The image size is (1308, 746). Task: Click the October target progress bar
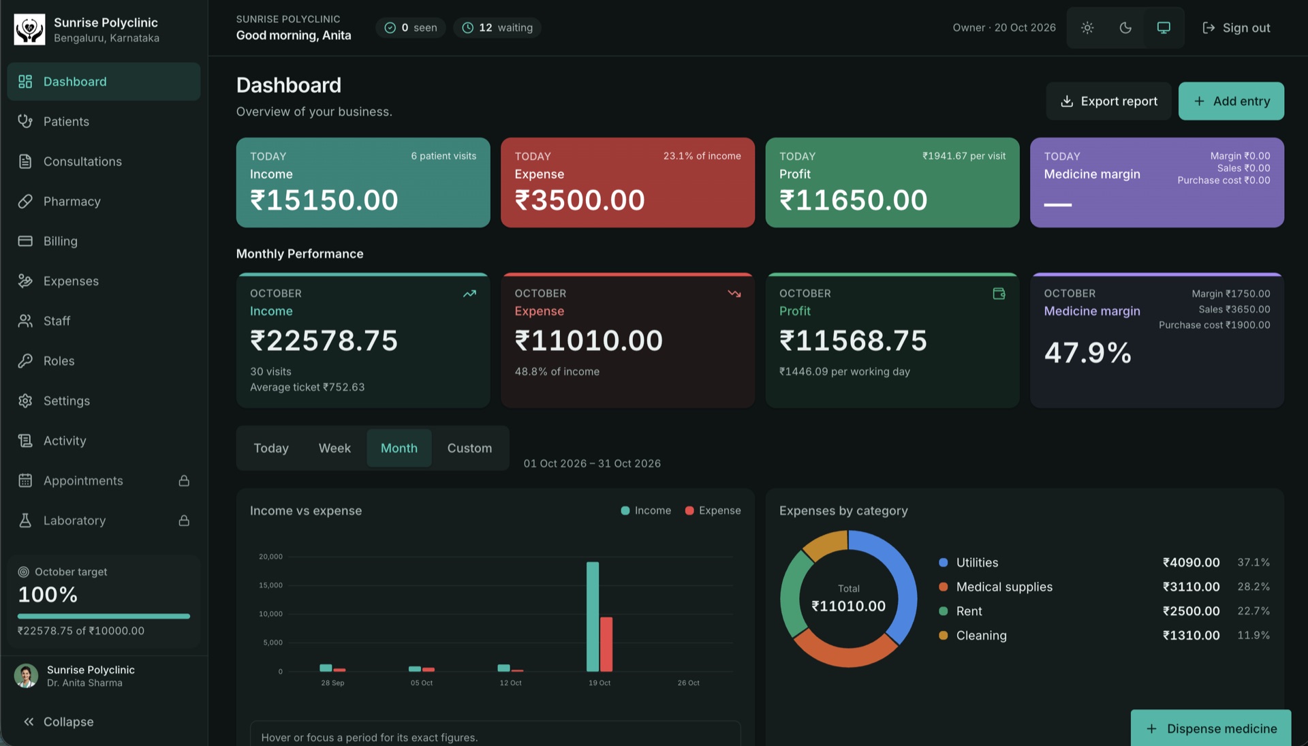tap(104, 617)
